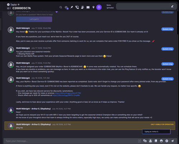The width and height of the screenshot is (179, 144).
Task: Open the emoji picker
Action: pos(161,141)
